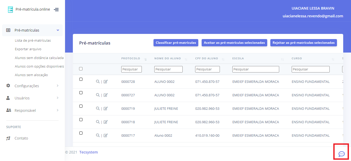Toggle the select-all checkbox in header row

[81, 69]
